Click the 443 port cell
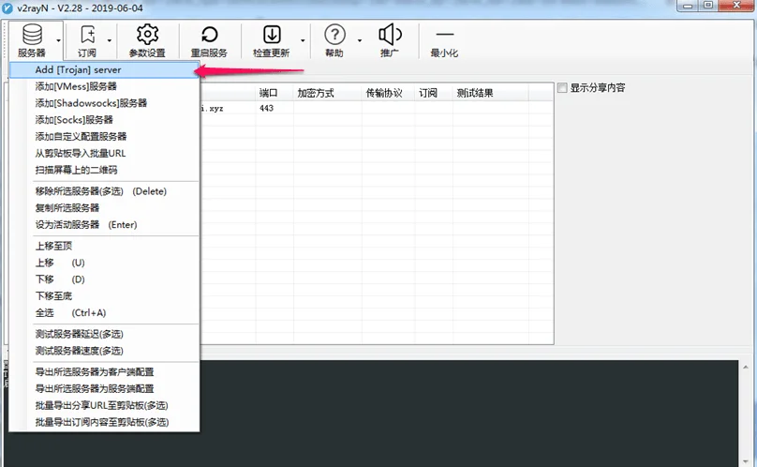 pos(266,108)
